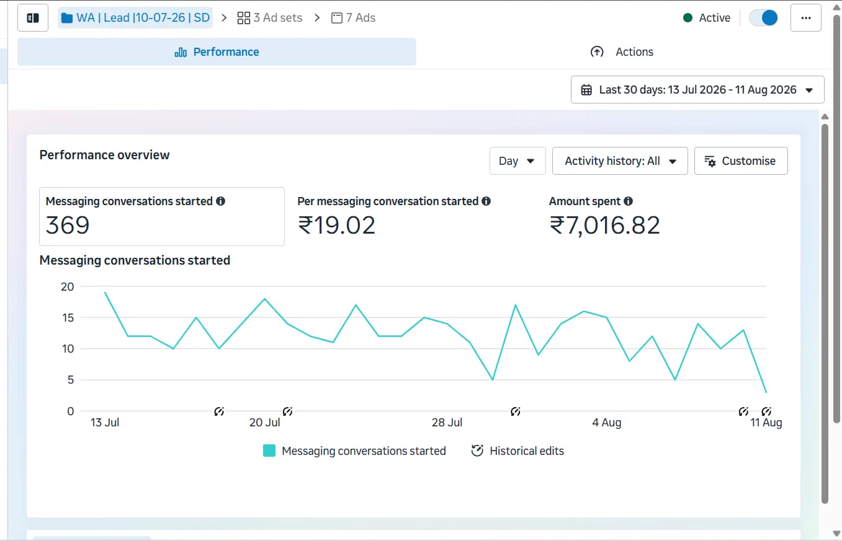Expand the Activity history: All dropdown
This screenshot has height=541, width=842.
pyautogui.click(x=620, y=161)
